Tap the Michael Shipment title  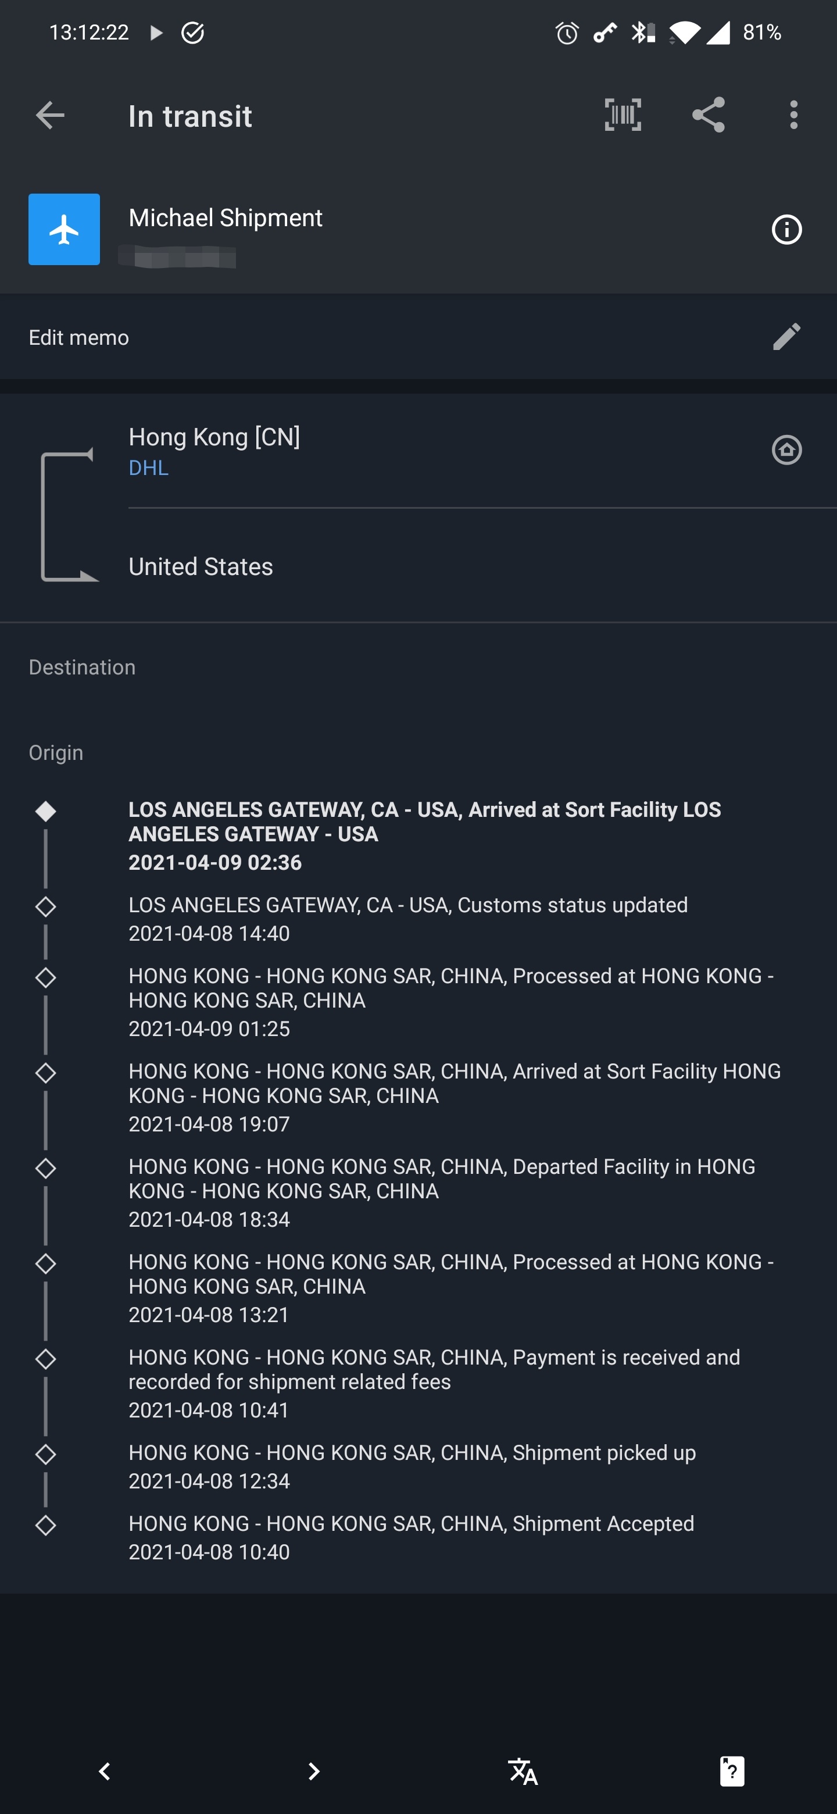tap(226, 217)
